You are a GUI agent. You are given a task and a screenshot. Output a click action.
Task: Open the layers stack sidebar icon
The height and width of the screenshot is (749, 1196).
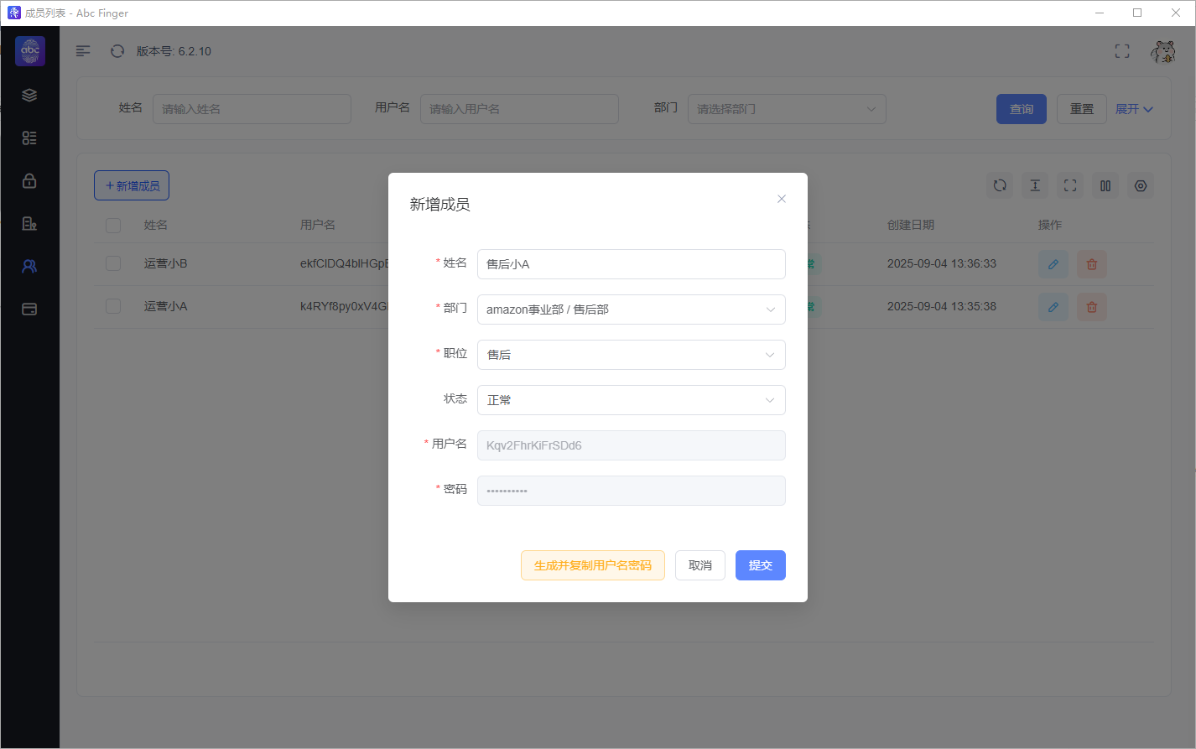click(x=29, y=95)
